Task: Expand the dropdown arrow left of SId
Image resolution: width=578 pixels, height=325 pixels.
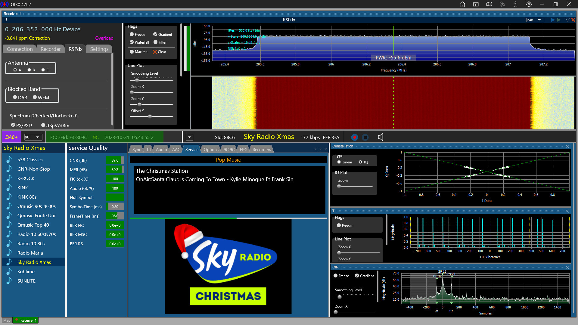Action: point(189,137)
